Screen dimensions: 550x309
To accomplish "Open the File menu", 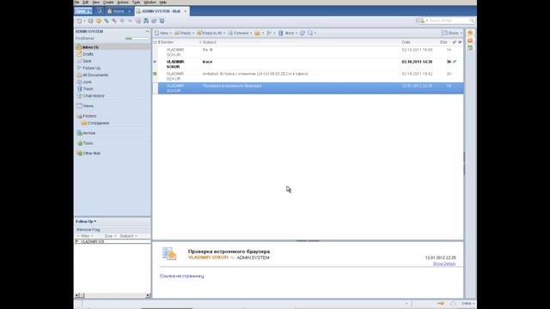I will click(x=76, y=2).
